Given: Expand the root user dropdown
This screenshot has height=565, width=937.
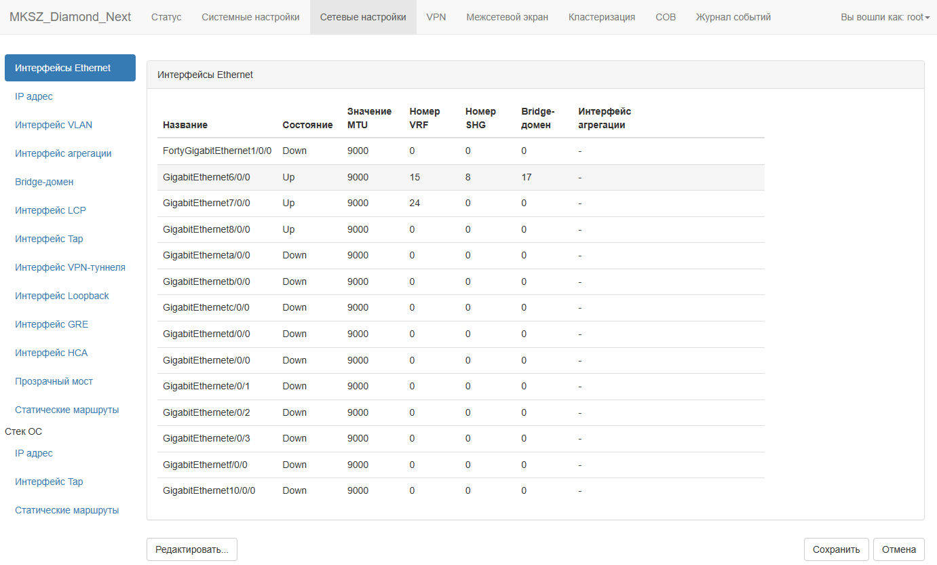Looking at the screenshot, I should [885, 17].
